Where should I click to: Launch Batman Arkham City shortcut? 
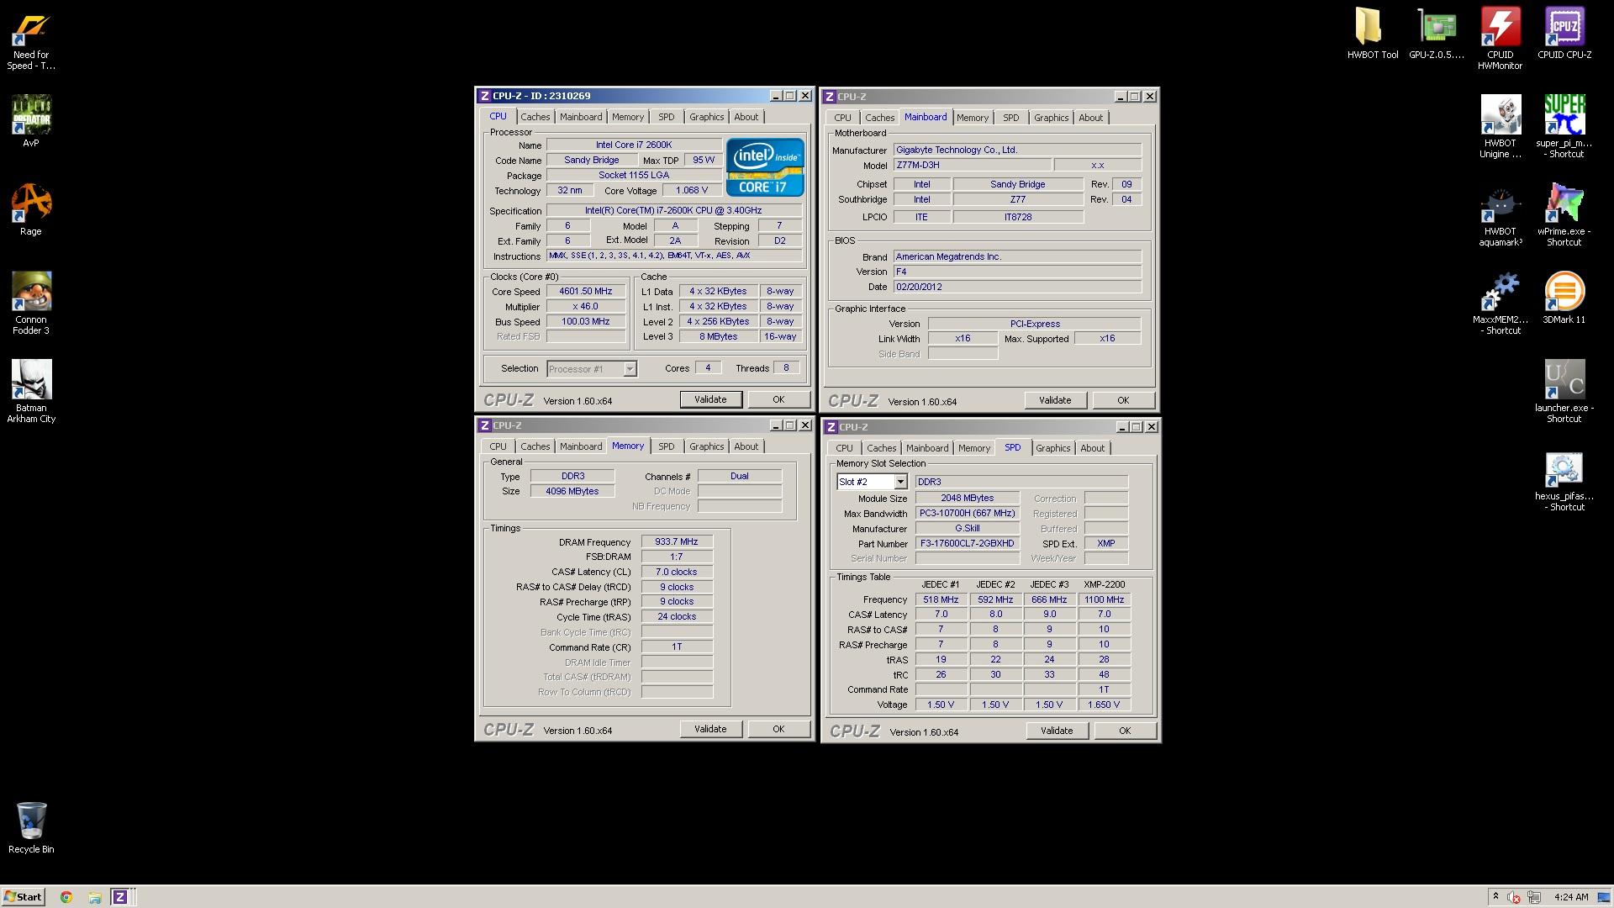point(31,391)
